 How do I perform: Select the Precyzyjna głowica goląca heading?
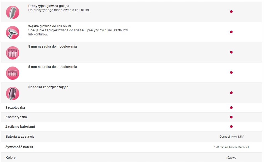[49, 6]
